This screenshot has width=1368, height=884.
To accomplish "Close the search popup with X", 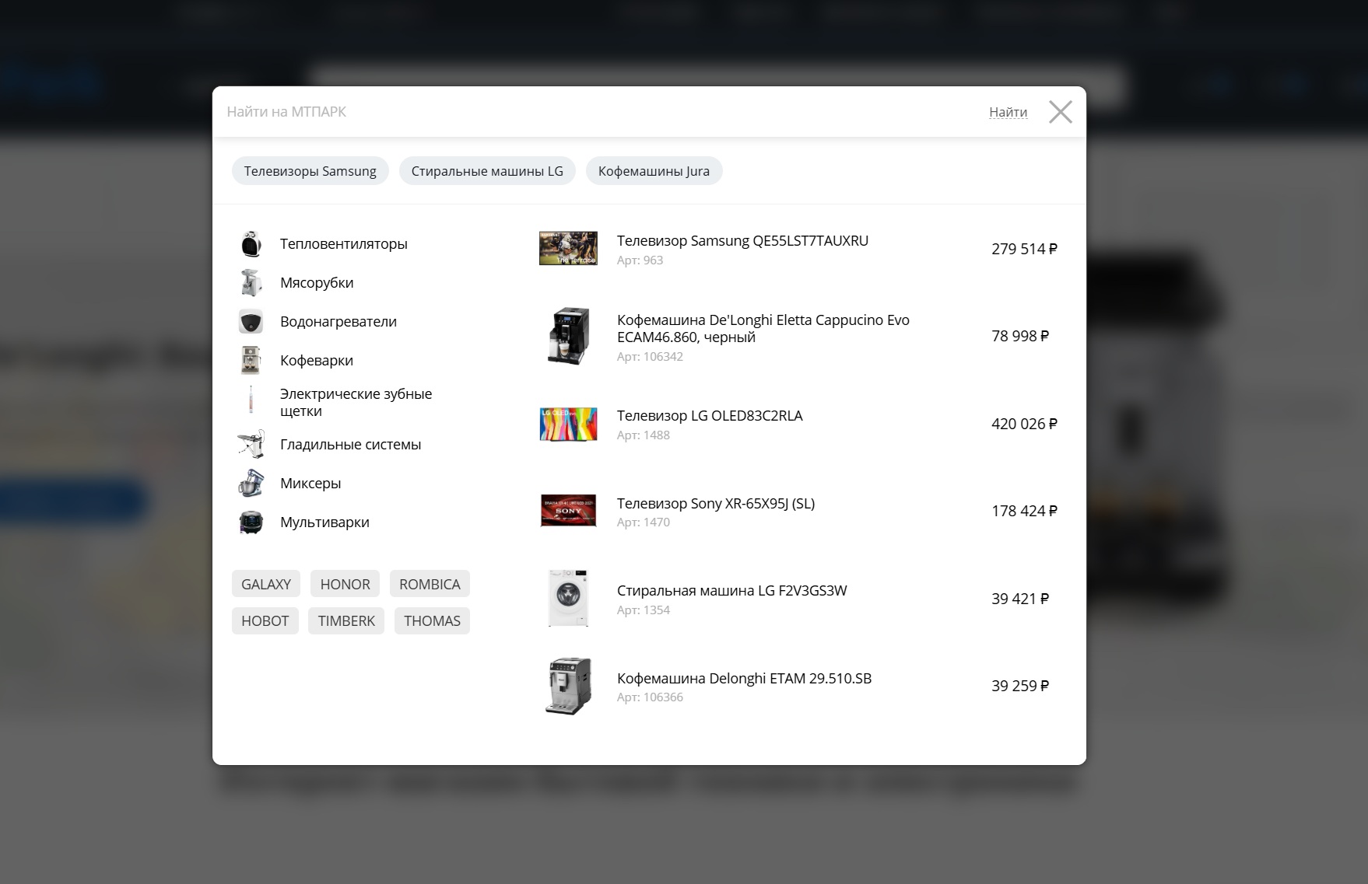I will 1060,112.
